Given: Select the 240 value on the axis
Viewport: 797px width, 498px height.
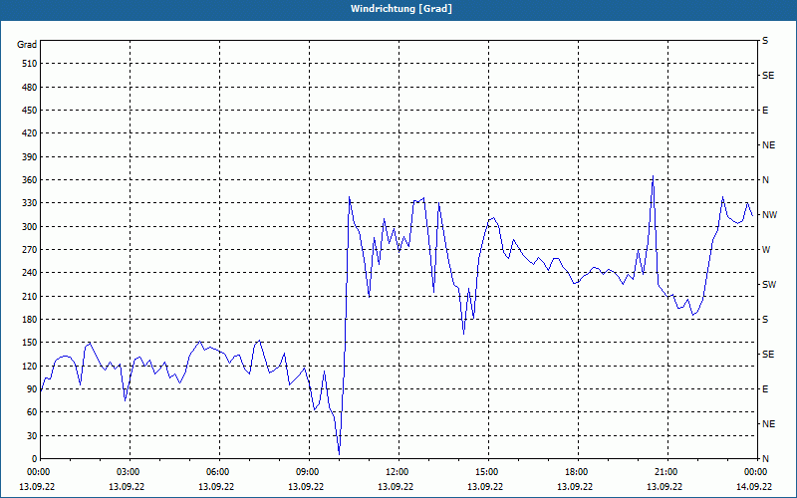Looking at the screenshot, I should pos(30,273).
